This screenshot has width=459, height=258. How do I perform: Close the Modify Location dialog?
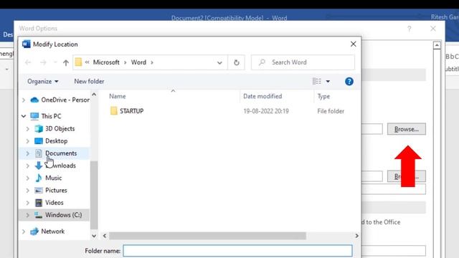tap(354, 44)
